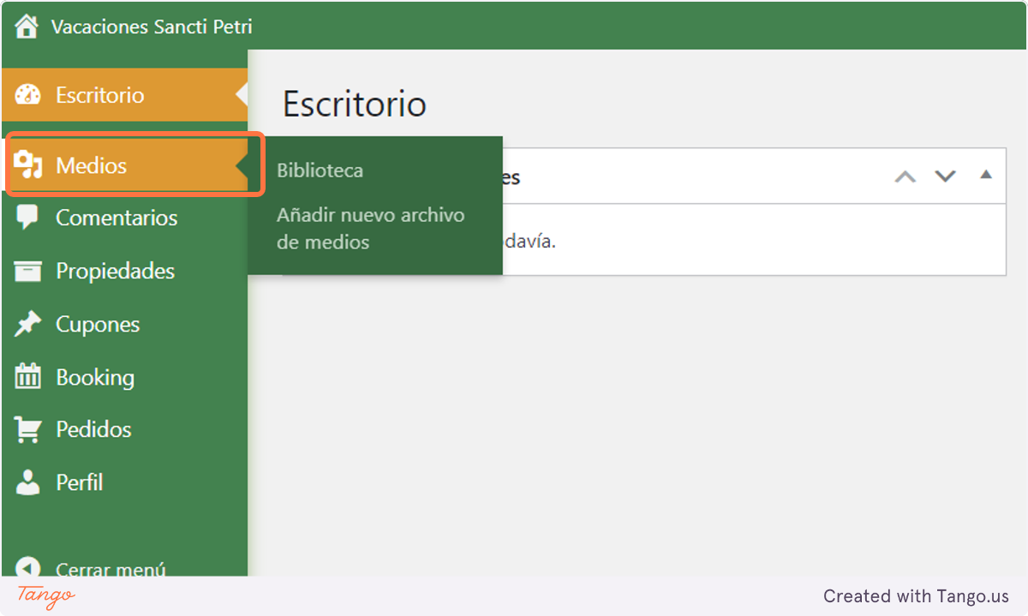Select Biblioteca from the Medios submenu
The height and width of the screenshot is (616, 1028).
tap(320, 170)
